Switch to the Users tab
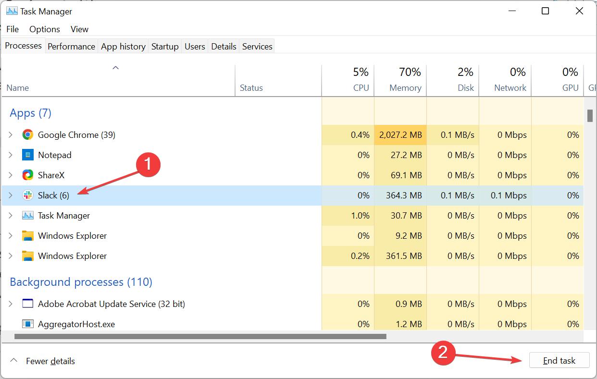 (195, 47)
